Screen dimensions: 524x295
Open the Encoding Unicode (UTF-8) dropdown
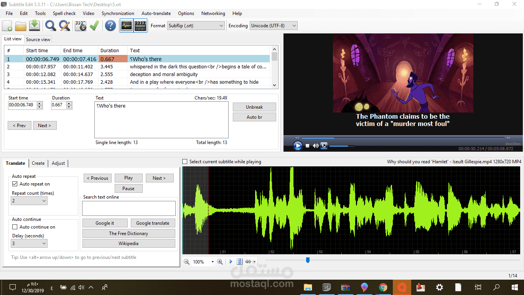click(x=274, y=26)
